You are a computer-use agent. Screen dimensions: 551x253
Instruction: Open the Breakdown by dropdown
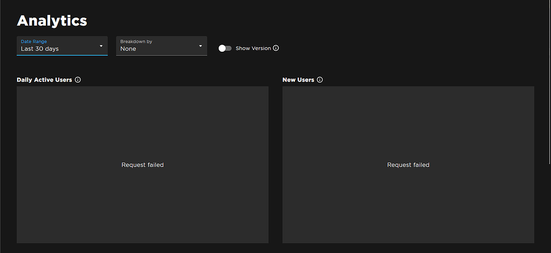pyautogui.click(x=162, y=46)
